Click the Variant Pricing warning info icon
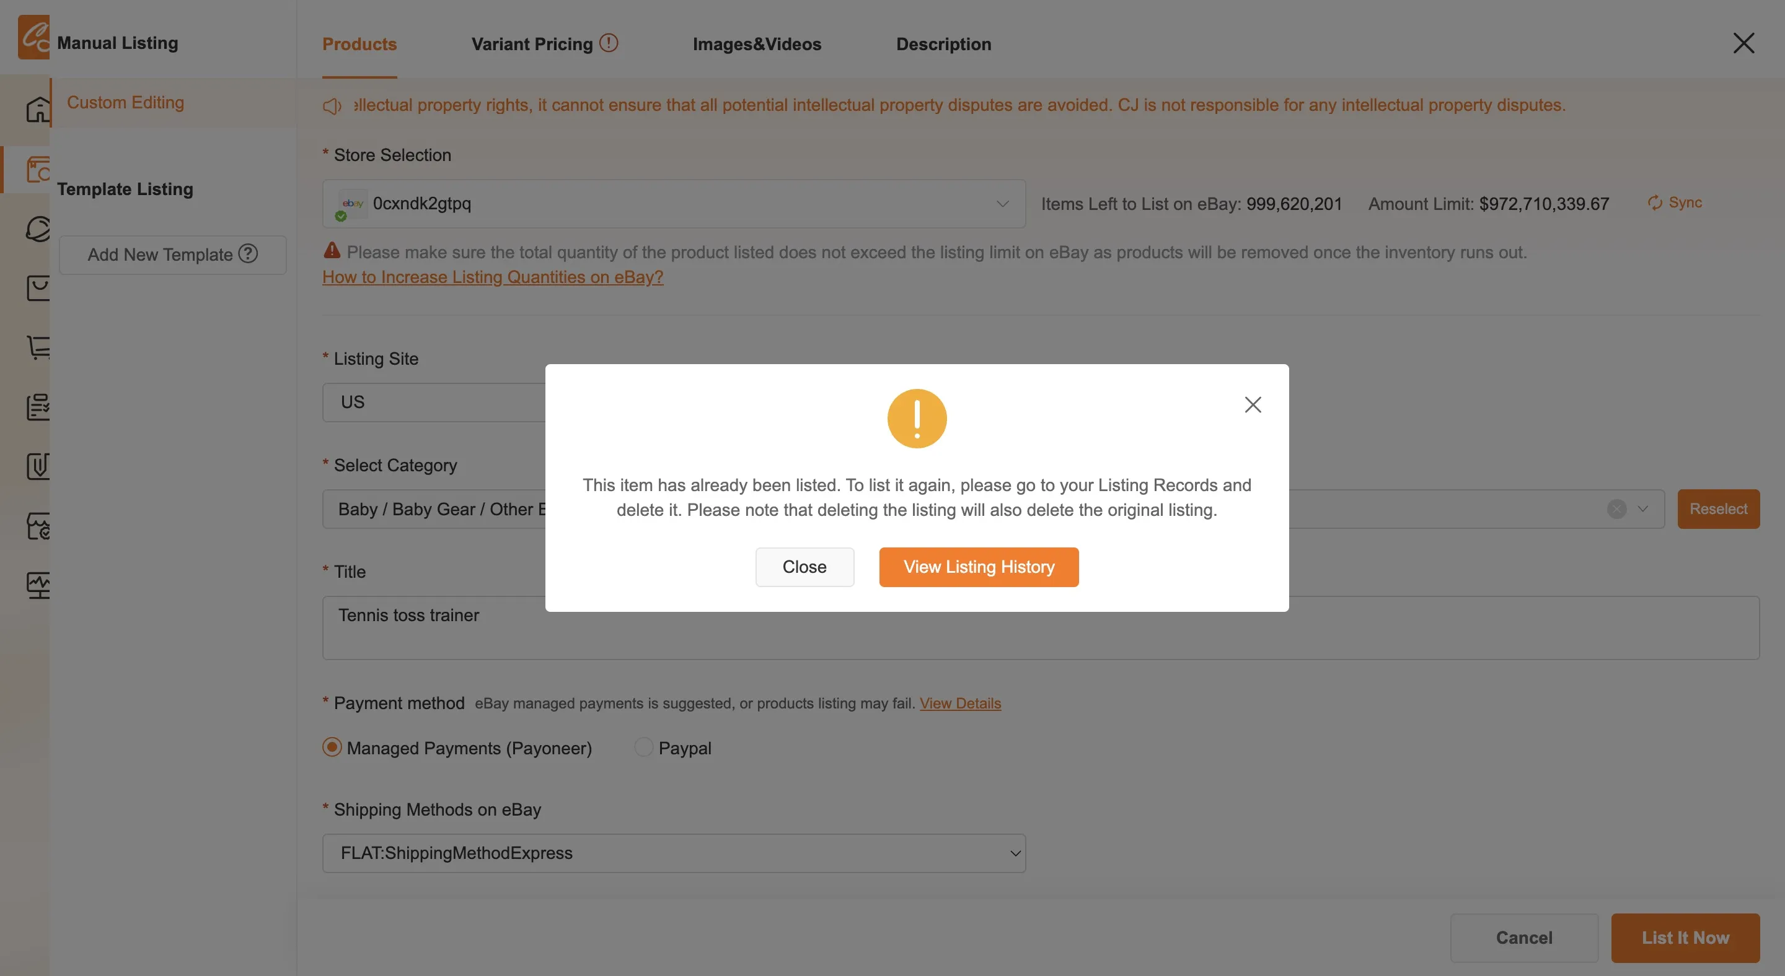The width and height of the screenshot is (1785, 976). [x=609, y=43]
